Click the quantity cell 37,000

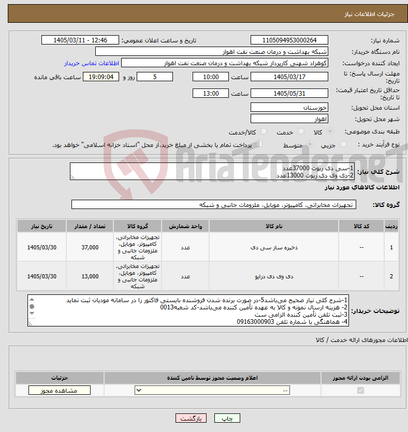click(90, 247)
